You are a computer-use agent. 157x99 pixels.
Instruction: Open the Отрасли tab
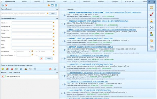[37, 2]
